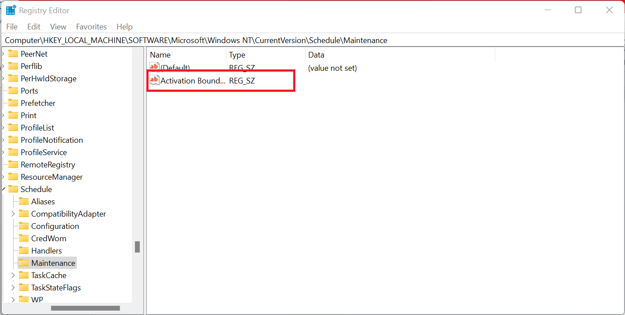Click the ResourceManager folder icon
625x315 pixels.
coord(13,177)
